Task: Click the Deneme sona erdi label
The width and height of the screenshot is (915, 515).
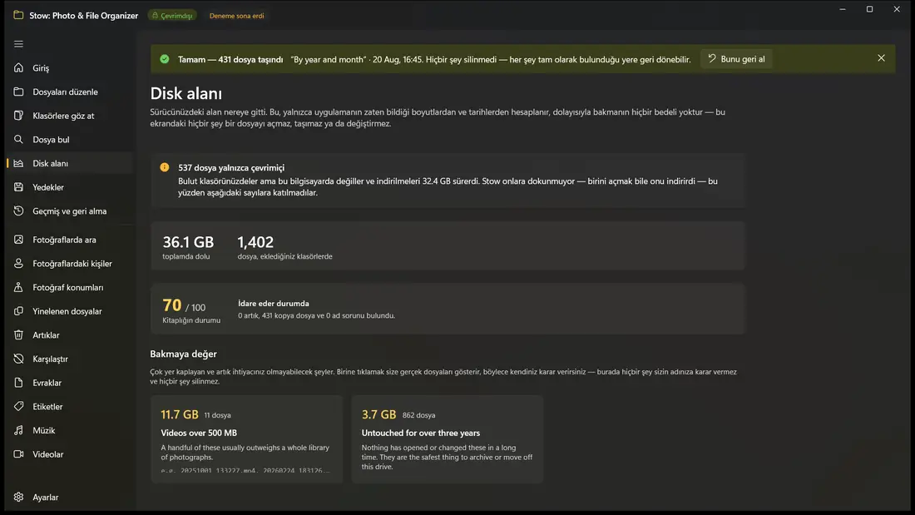Action: coord(236,16)
